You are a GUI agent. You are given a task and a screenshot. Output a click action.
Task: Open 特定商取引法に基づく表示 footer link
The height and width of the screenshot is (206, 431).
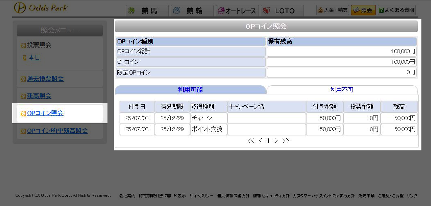click(162, 196)
